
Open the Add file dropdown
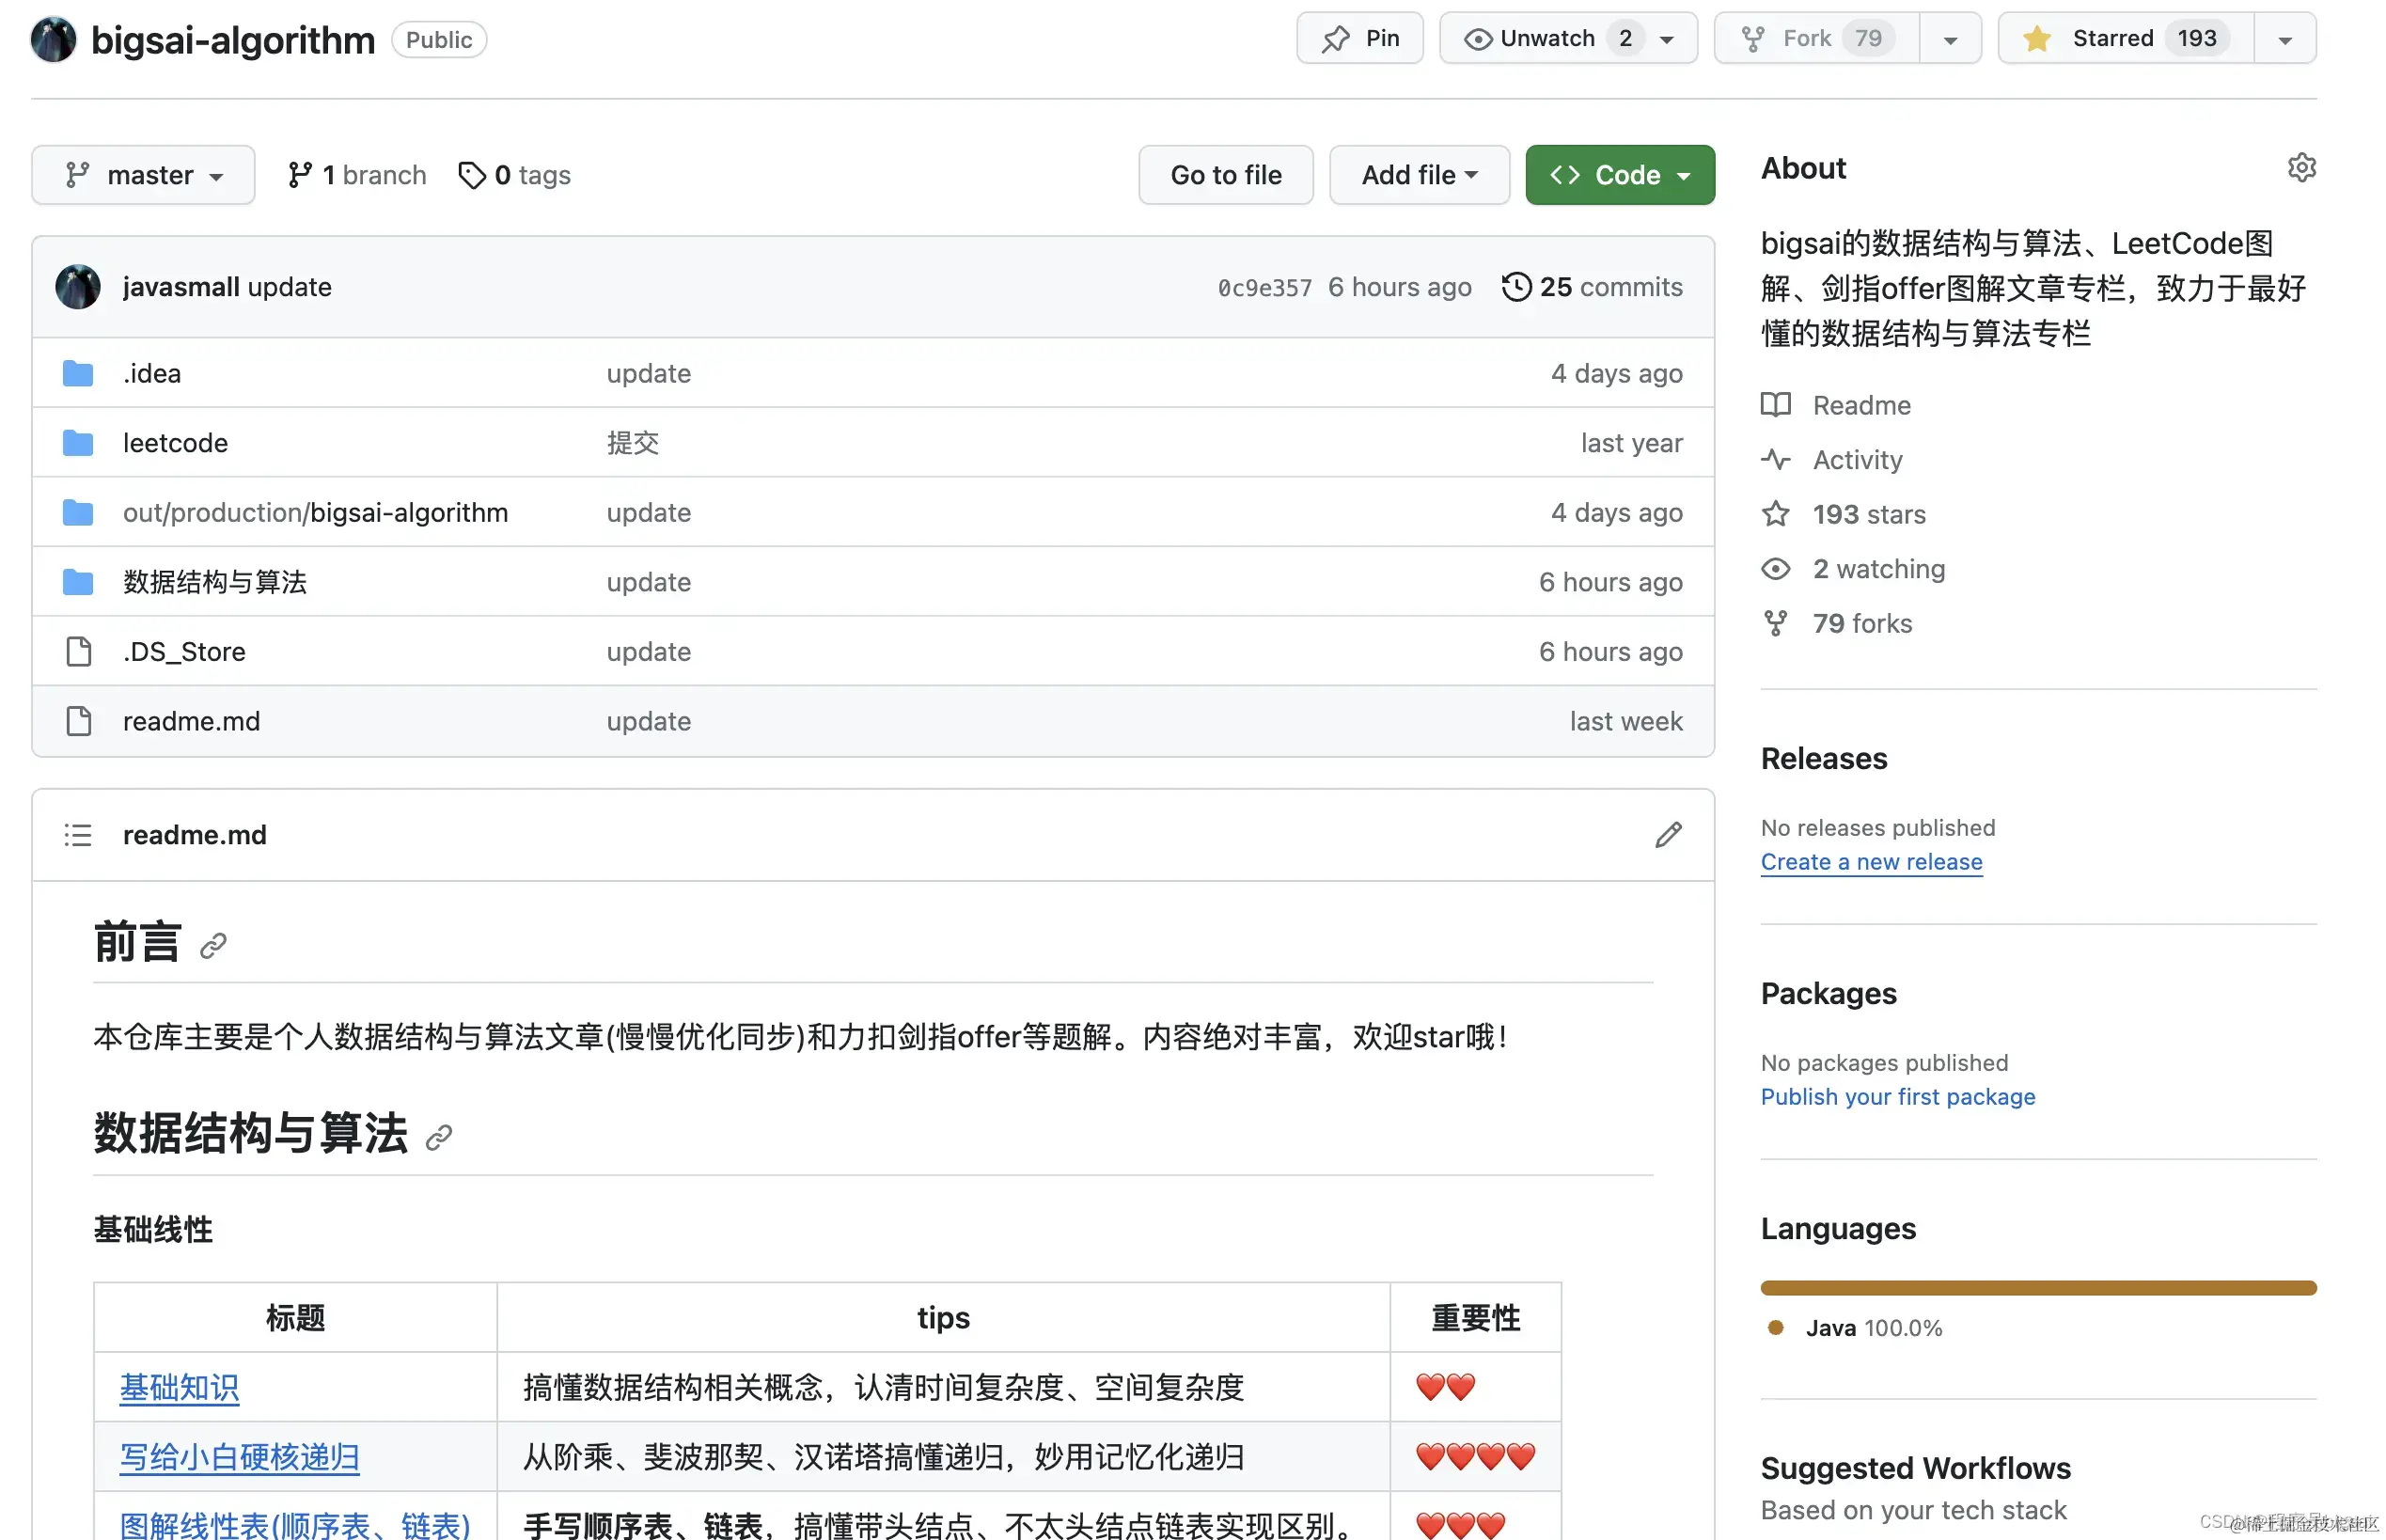point(1418,175)
